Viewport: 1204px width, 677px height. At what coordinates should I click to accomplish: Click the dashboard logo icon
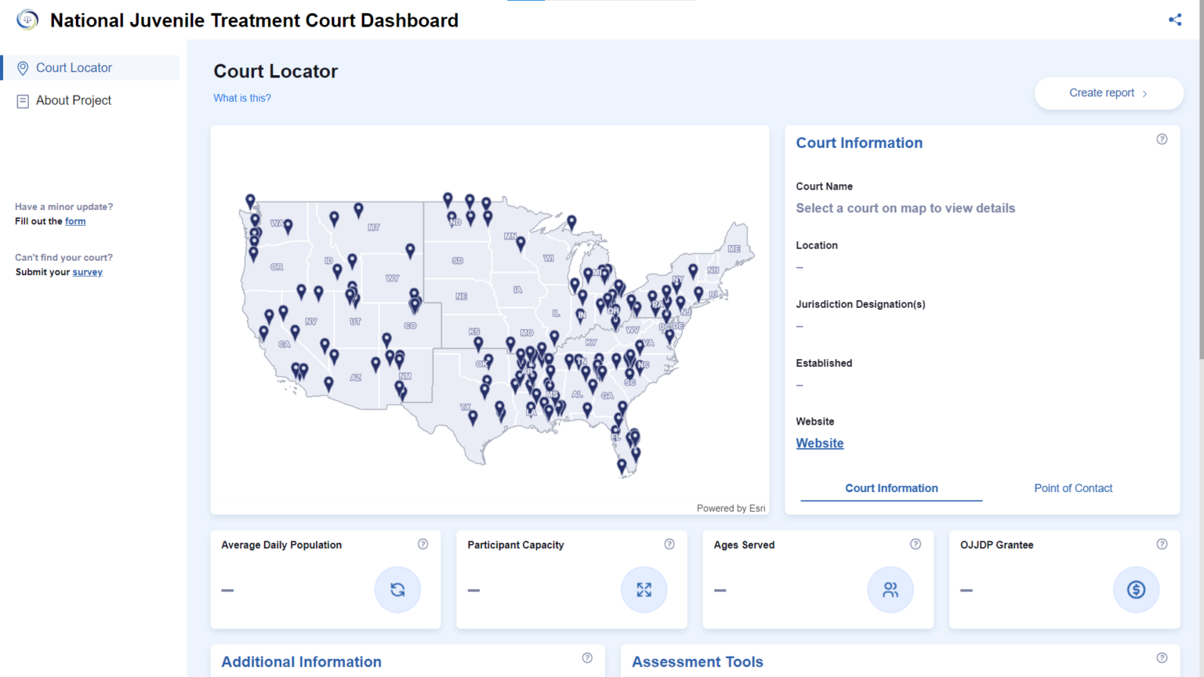coord(27,20)
